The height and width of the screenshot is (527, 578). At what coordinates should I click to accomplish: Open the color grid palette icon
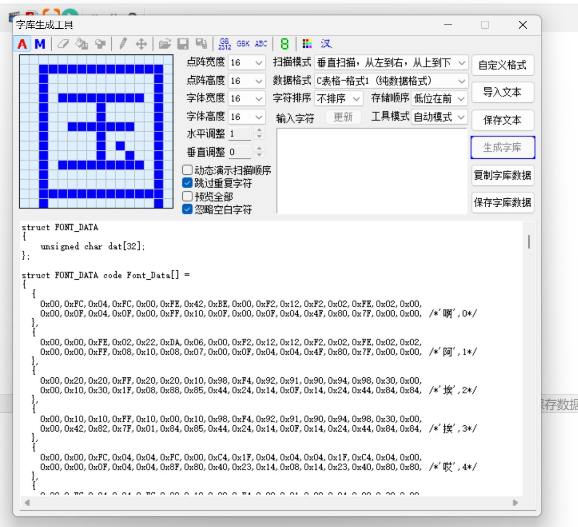click(307, 44)
